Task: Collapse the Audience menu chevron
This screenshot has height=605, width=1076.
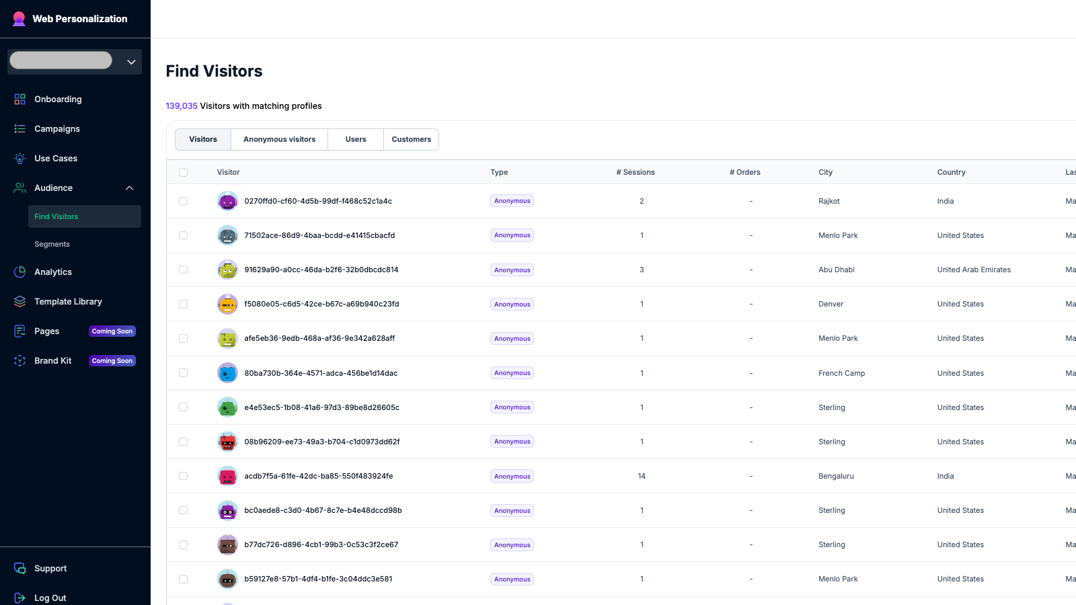Action: click(130, 188)
